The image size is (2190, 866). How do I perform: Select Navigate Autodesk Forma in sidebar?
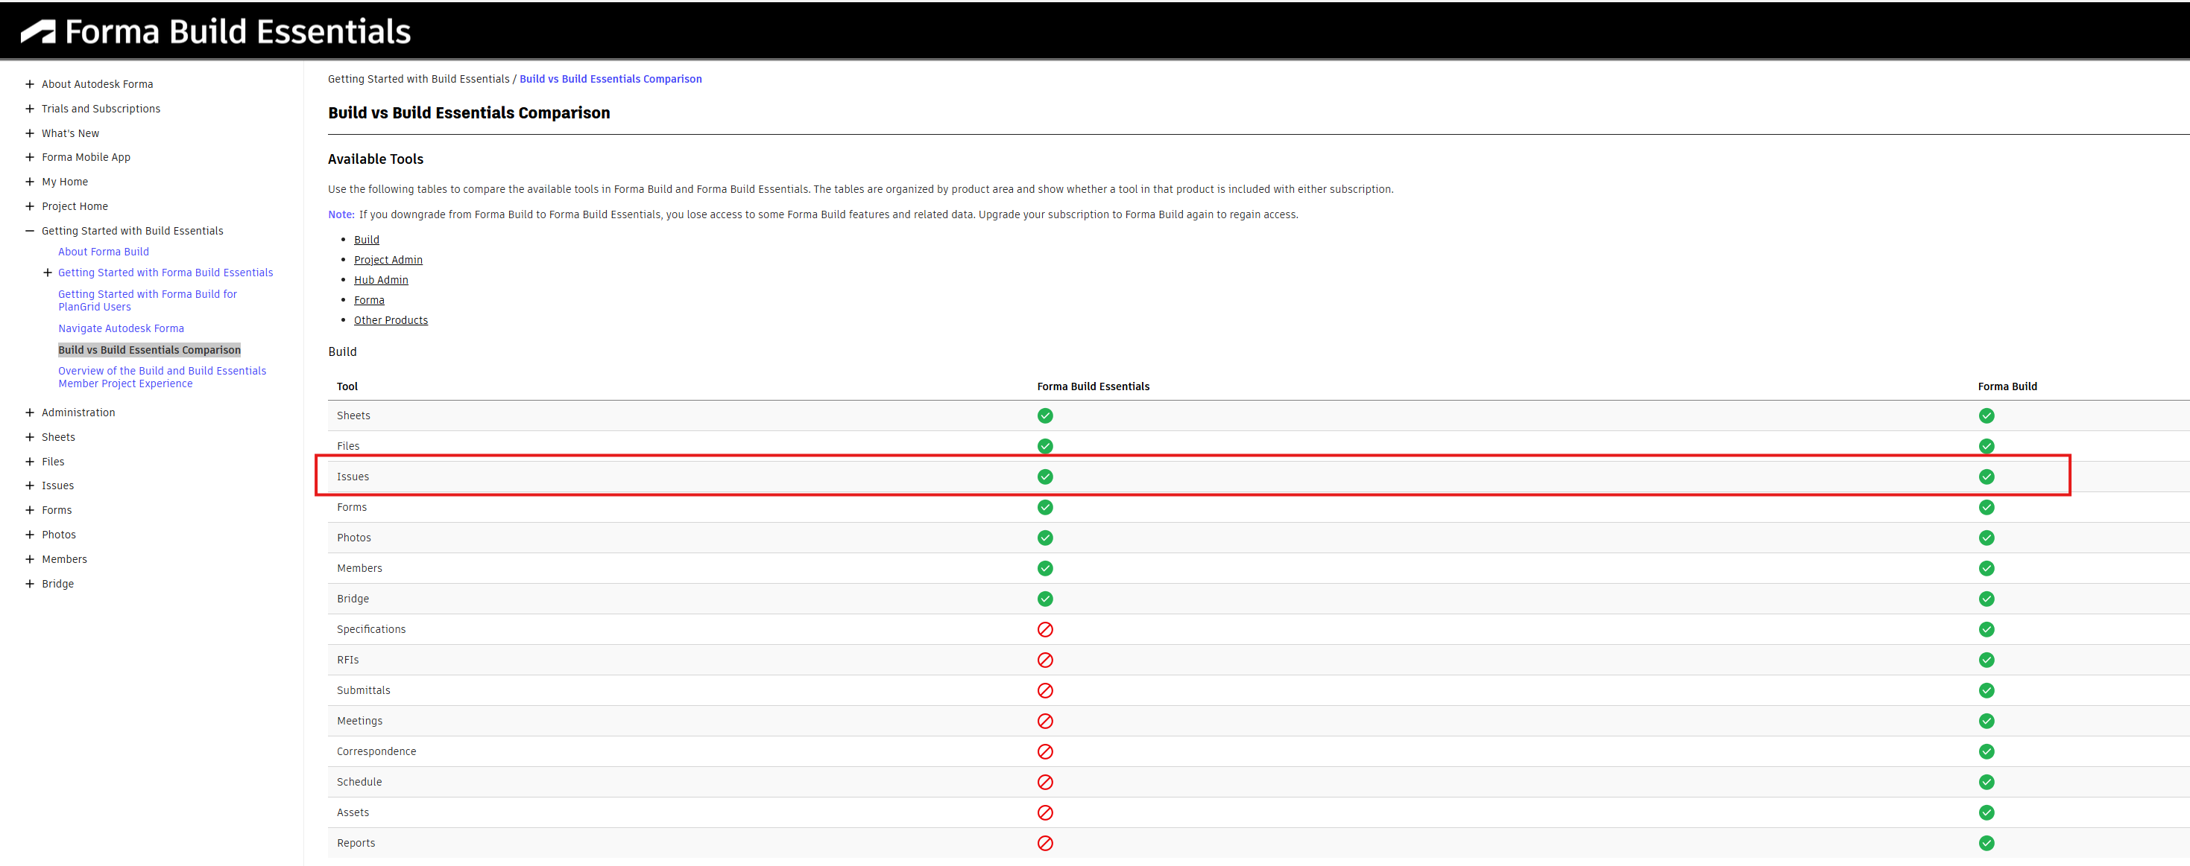pyautogui.click(x=121, y=328)
